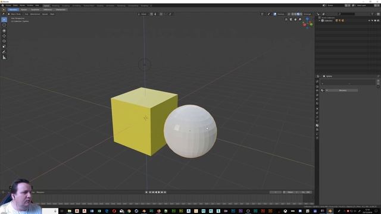Click the outliner search field
The height and width of the screenshot is (214, 381).
point(346,14)
